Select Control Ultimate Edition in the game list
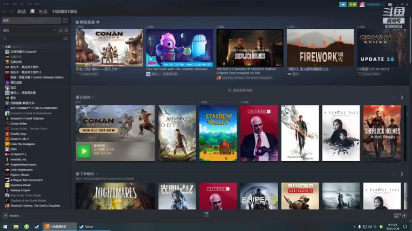Image resolution: width=412 pixels, height=231 pixels. [x=37, y=78]
